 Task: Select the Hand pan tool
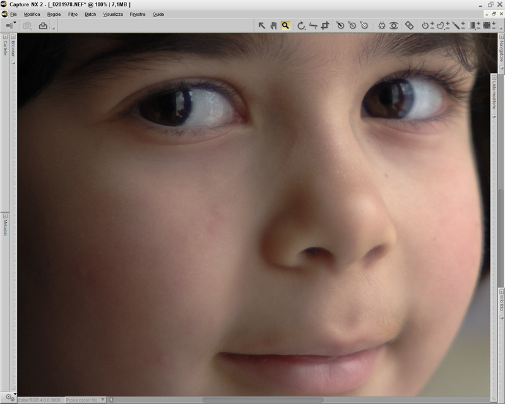(273, 25)
